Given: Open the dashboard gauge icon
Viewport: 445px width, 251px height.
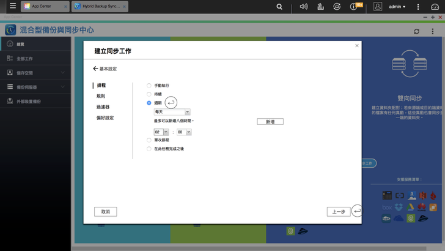Looking at the screenshot, I should [x=435, y=7].
